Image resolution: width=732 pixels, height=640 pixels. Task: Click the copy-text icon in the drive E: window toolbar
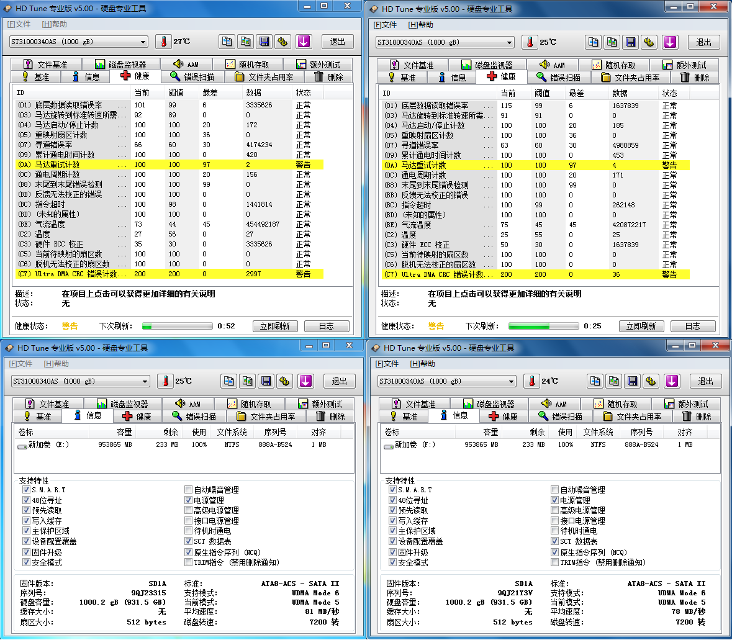[229, 381]
